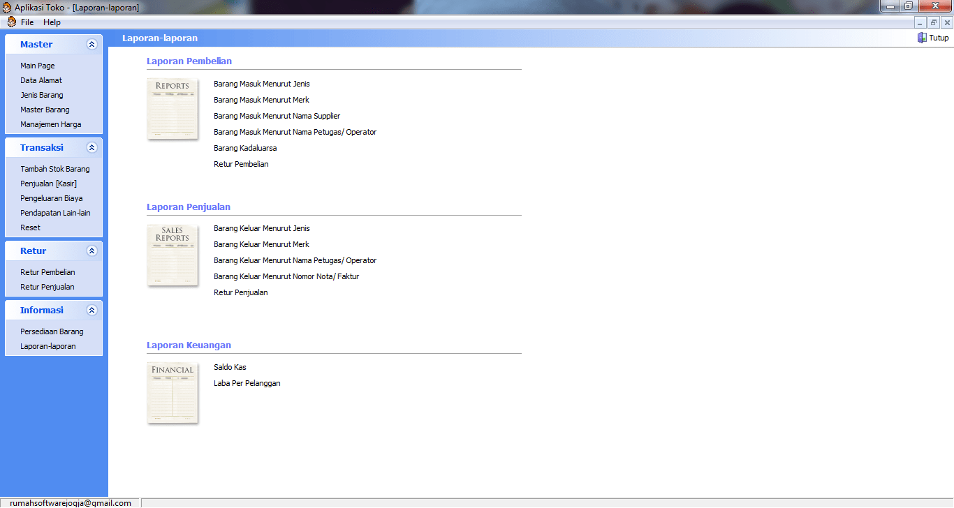This screenshot has width=954, height=508.
Task: Open Persediaan Barang from Informasi
Action: (52, 332)
